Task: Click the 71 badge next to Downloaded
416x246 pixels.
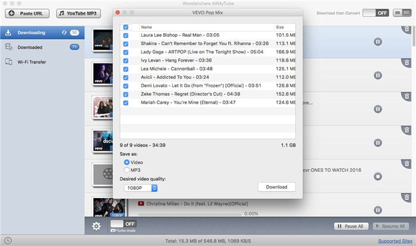Action: point(74,47)
